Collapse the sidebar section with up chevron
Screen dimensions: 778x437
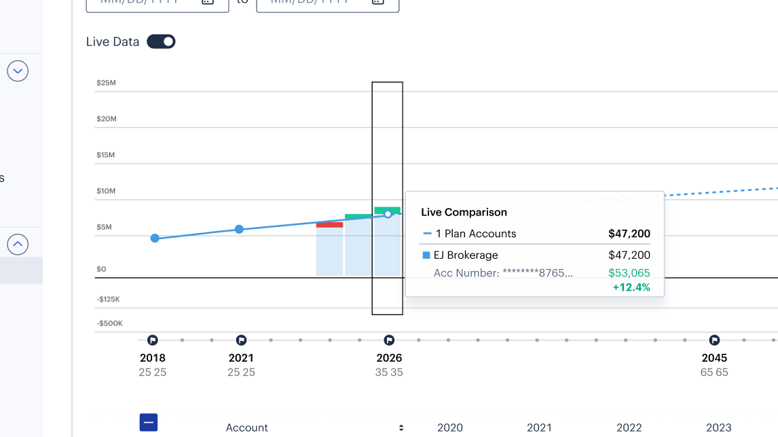click(x=18, y=244)
